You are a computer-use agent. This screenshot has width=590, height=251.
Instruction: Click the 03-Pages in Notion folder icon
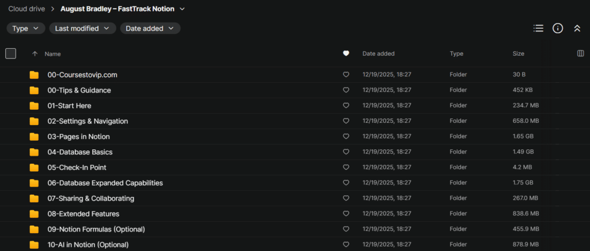pos(35,137)
